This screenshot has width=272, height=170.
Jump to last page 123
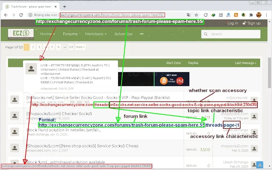pos(71,47)
